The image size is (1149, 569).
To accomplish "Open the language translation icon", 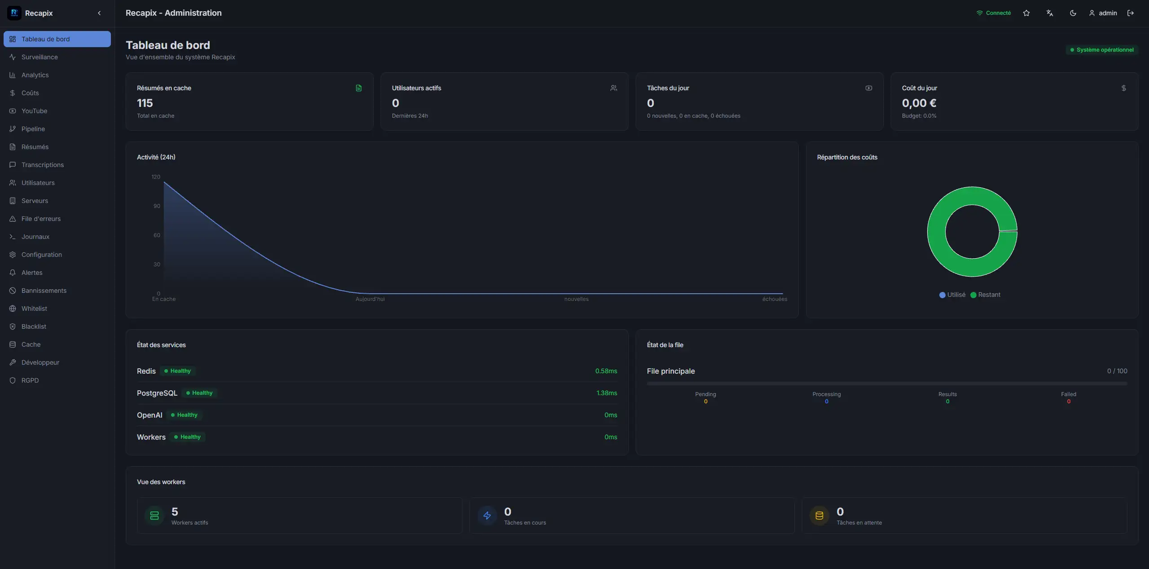I will (x=1049, y=13).
